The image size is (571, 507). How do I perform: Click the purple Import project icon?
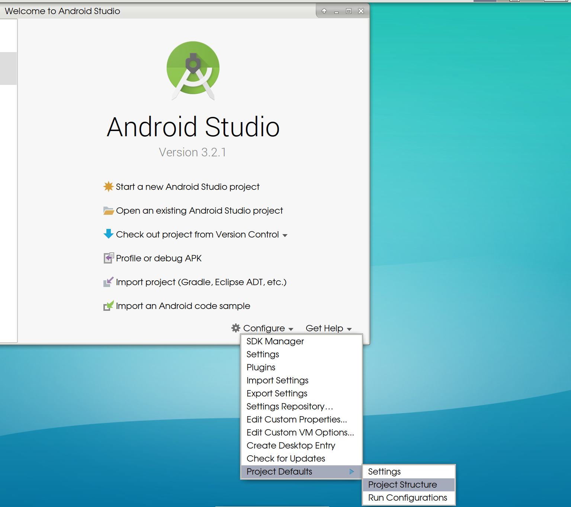(x=108, y=282)
